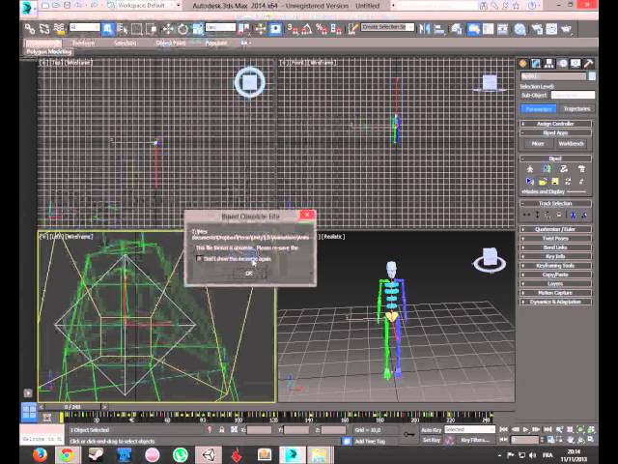Open the Create Selection Set dropdown
Image resolution: width=618 pixels, height=464 pixels.
click(387, 27)
